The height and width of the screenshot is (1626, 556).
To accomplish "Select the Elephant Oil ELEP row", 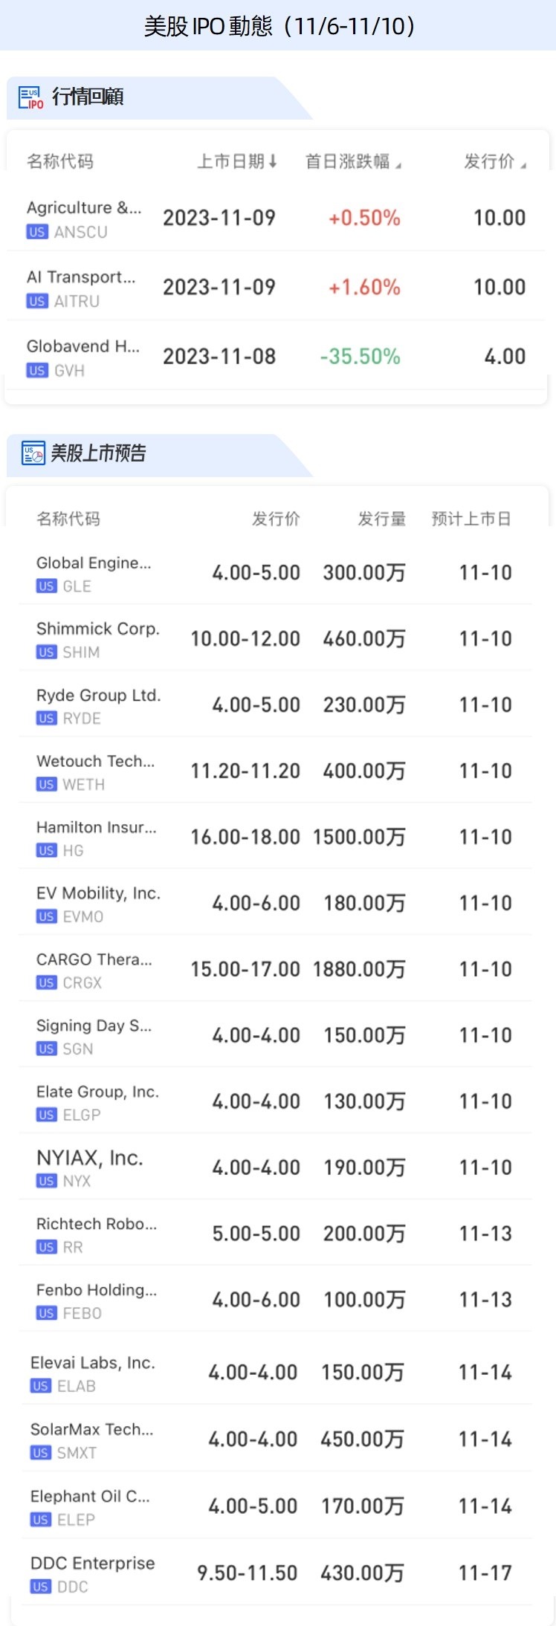I will pos(275,1506).
